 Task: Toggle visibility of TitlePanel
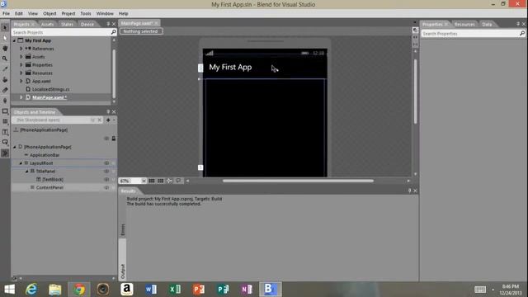106,171
